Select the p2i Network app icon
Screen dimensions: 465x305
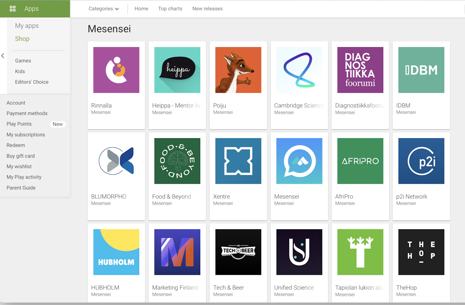point(421,161)
